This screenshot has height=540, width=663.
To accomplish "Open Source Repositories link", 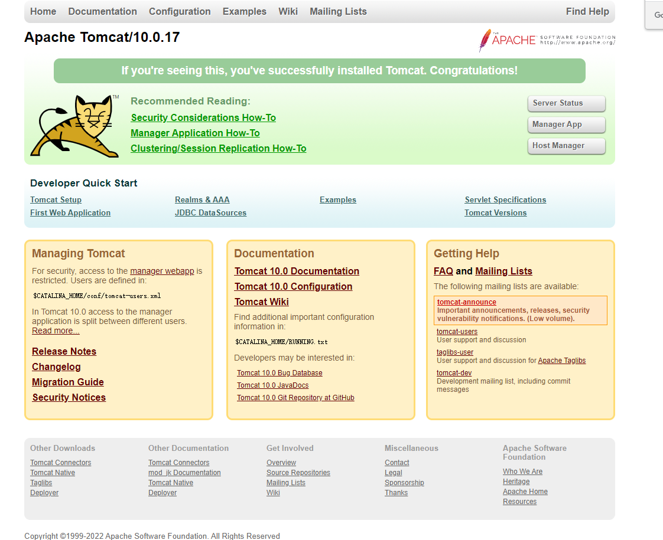I will 298,473.
